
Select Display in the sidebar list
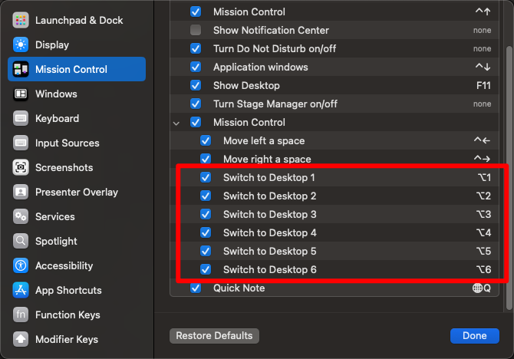pos(77,44)
